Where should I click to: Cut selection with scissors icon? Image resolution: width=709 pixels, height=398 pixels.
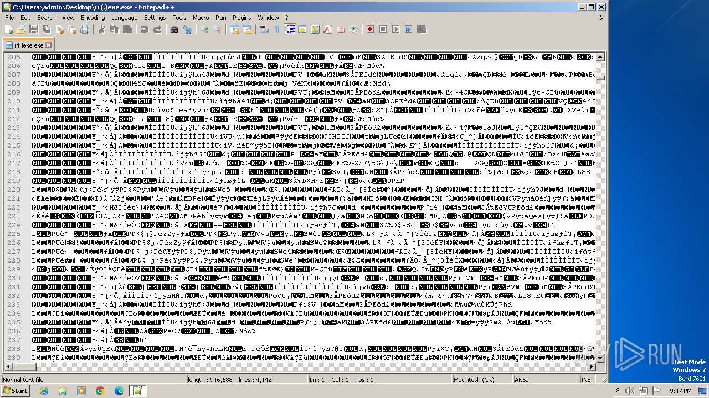pyautogui.click(x=102, y=29)
